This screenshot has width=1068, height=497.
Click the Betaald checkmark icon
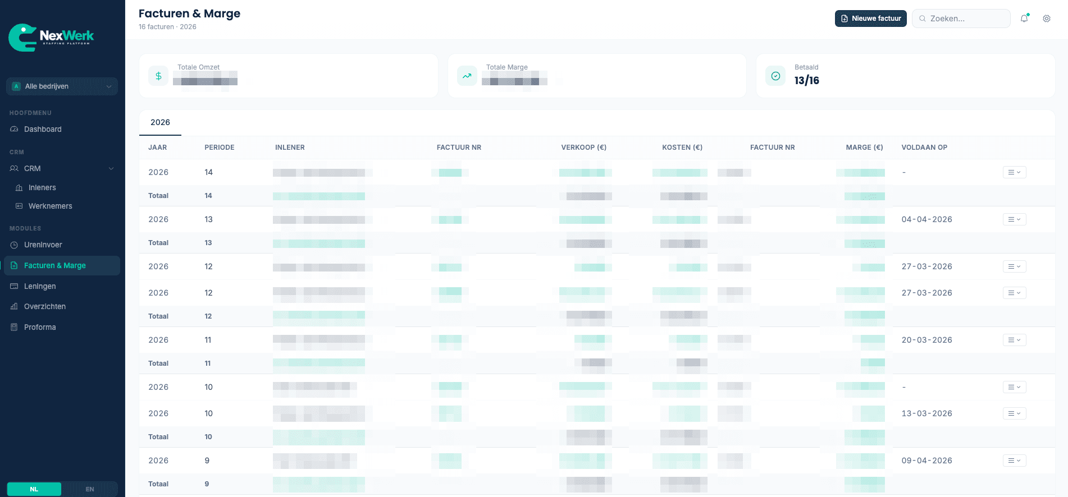pos(775,76)
